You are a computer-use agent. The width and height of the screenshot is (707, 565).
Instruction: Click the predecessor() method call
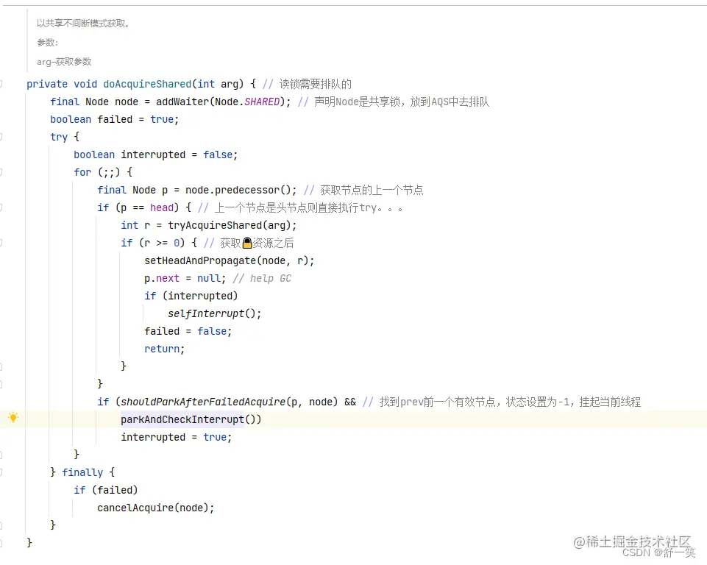pyautogui.click(x=252, y=190)
